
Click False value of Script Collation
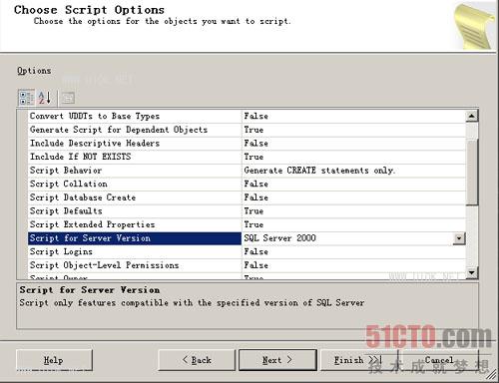click(354, 184)
